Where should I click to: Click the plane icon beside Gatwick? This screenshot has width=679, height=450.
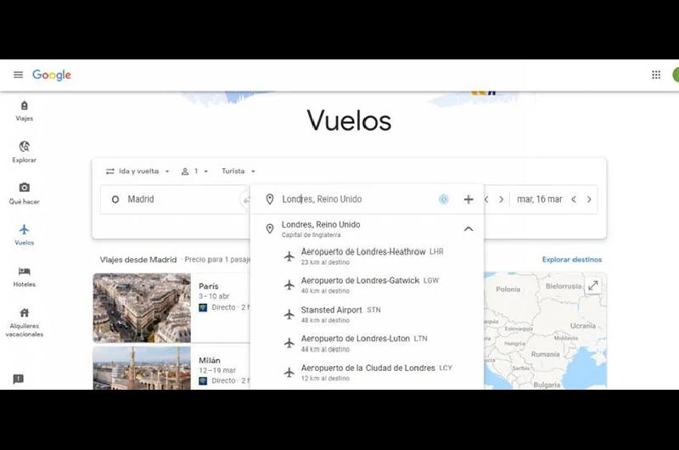tap(289, 285)
